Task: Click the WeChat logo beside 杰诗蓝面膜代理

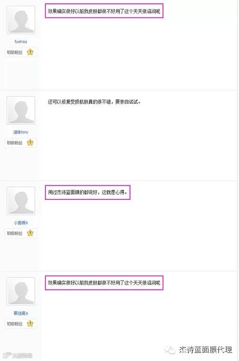Action: point(170,350)
